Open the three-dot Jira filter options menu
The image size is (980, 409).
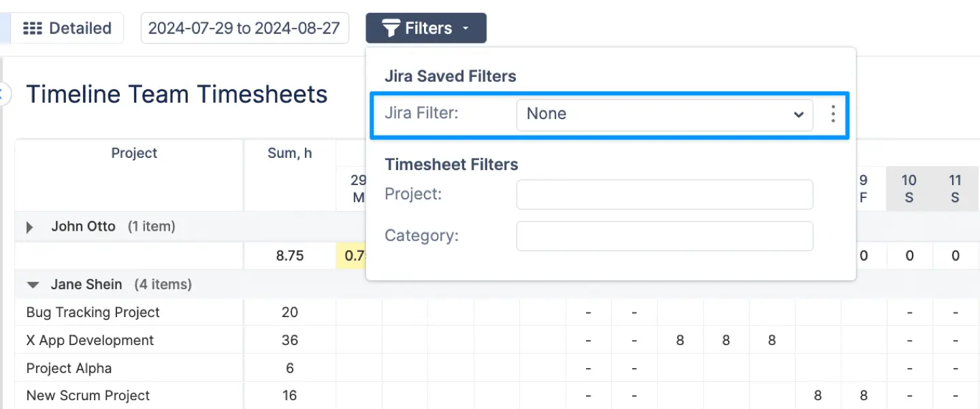(832, 114)
